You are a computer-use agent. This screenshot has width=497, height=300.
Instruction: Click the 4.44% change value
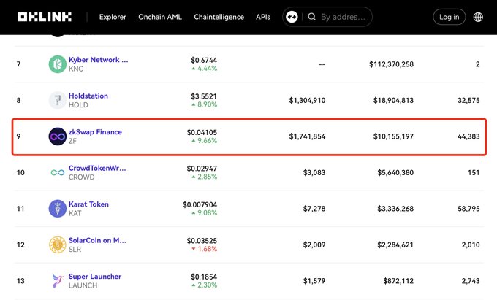(208, 69)
